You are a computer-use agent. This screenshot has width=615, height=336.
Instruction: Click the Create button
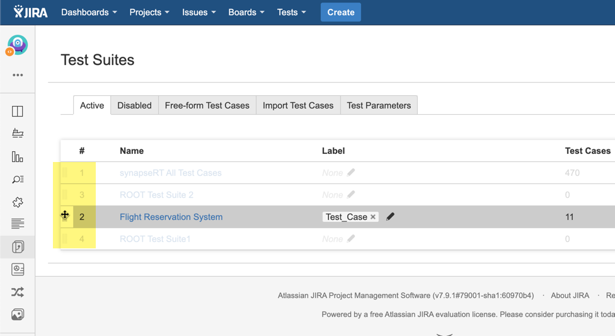pyautogui.click(x=340, y=12)
